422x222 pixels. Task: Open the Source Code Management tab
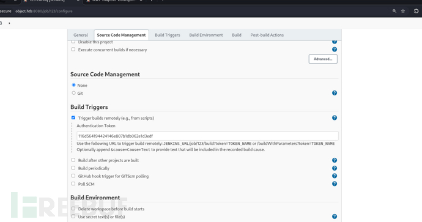121,35
